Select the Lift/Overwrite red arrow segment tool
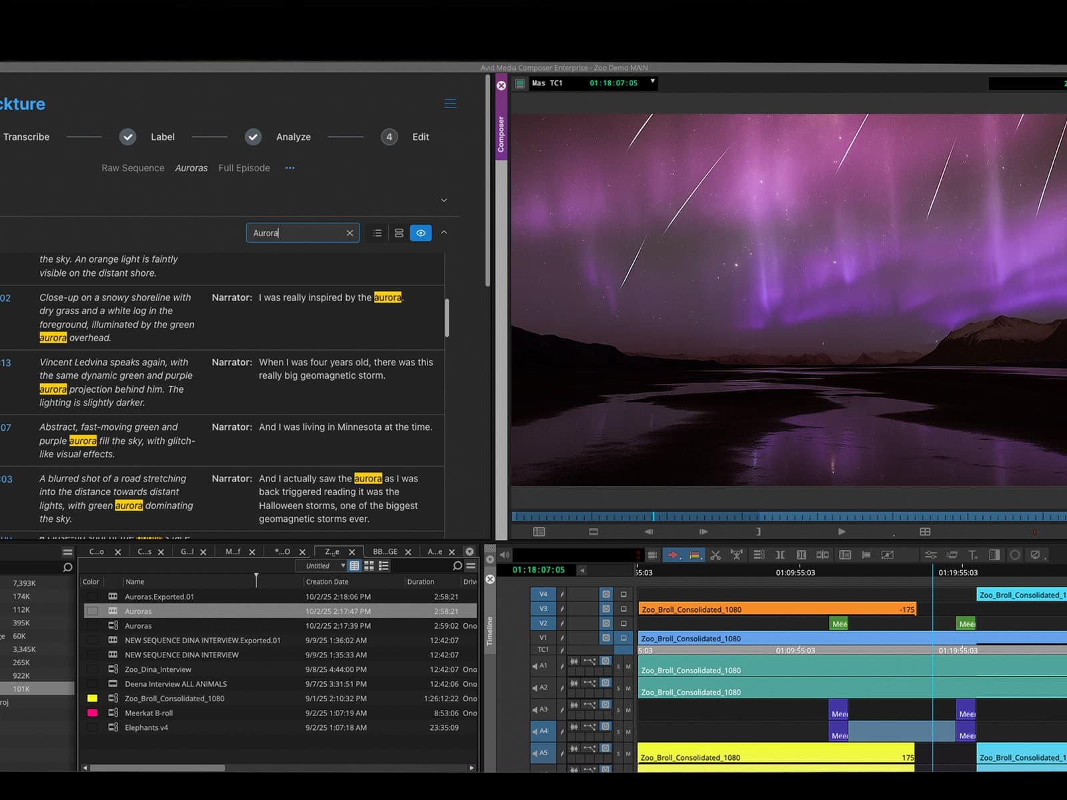The width and height of the screenshot is (1067, 800). click(x=674, y=555)
